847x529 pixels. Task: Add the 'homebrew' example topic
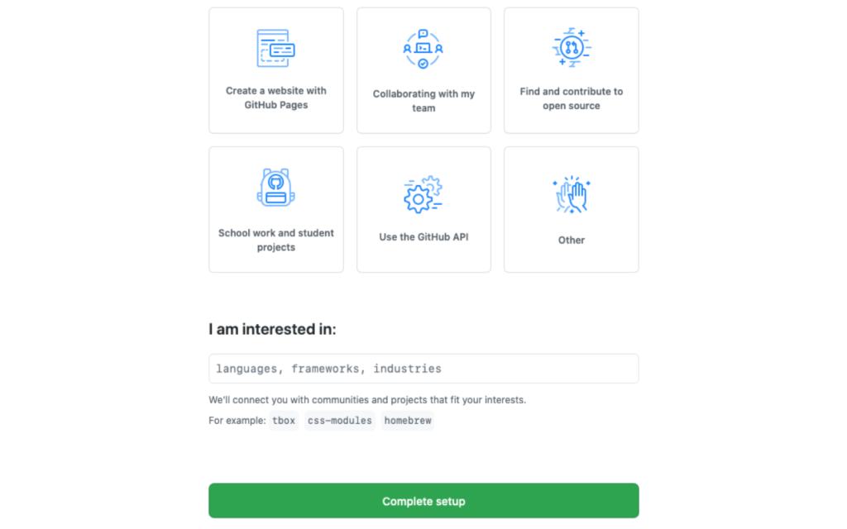408,421
